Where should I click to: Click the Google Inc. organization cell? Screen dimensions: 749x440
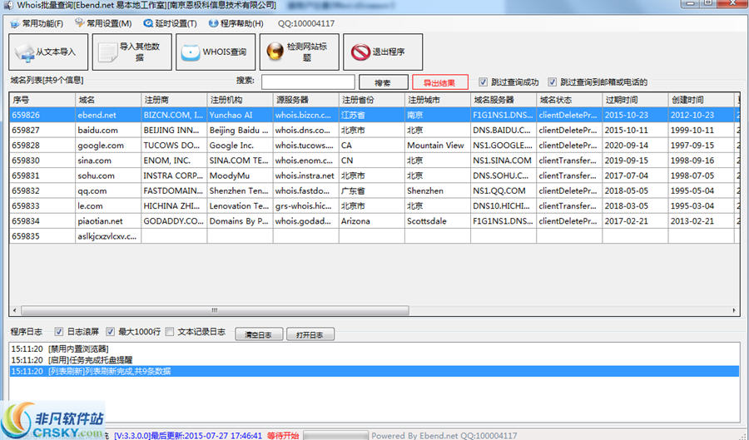click(x=240, y=146)
